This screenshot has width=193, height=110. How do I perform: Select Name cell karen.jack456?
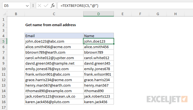coord(98,102)
